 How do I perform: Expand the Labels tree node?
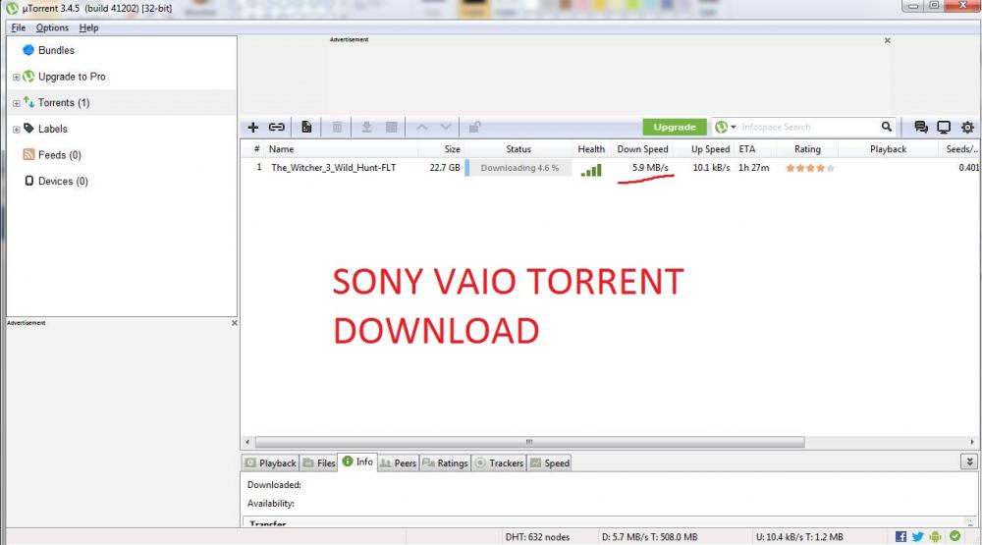click(17, 130)
